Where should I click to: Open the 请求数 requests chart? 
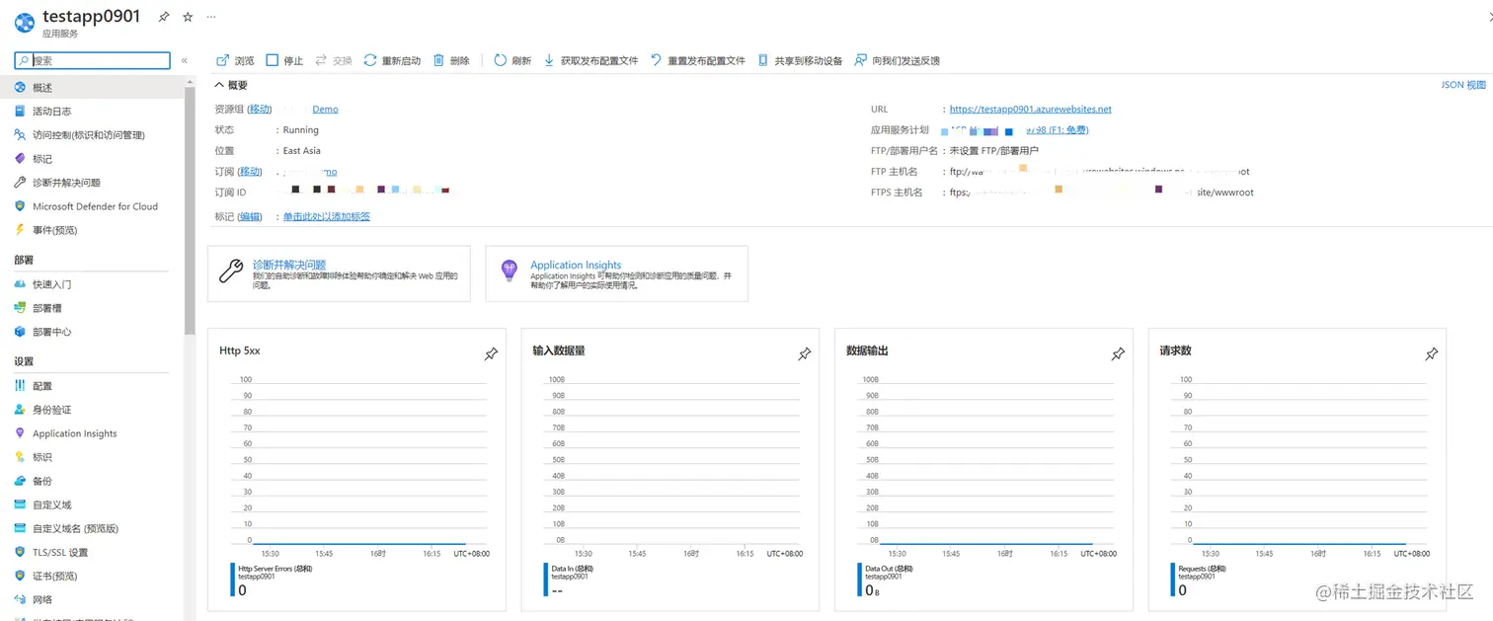point(1297,470)
